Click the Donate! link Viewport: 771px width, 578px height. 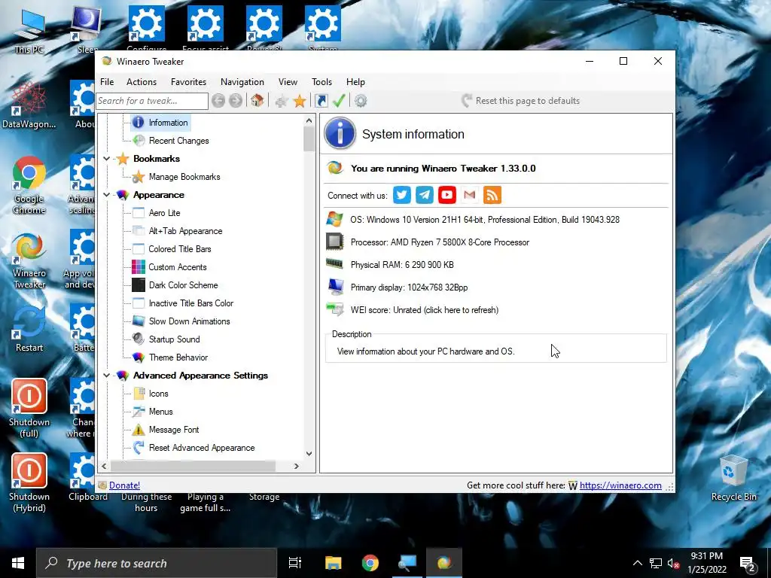[124, 485]
